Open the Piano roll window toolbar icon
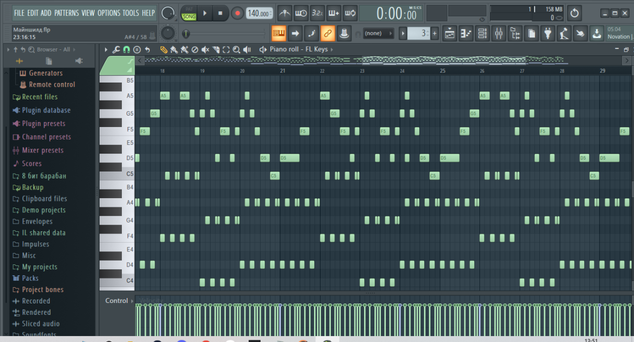The height and width of the screenshot is (342, 634). (466, 34)
